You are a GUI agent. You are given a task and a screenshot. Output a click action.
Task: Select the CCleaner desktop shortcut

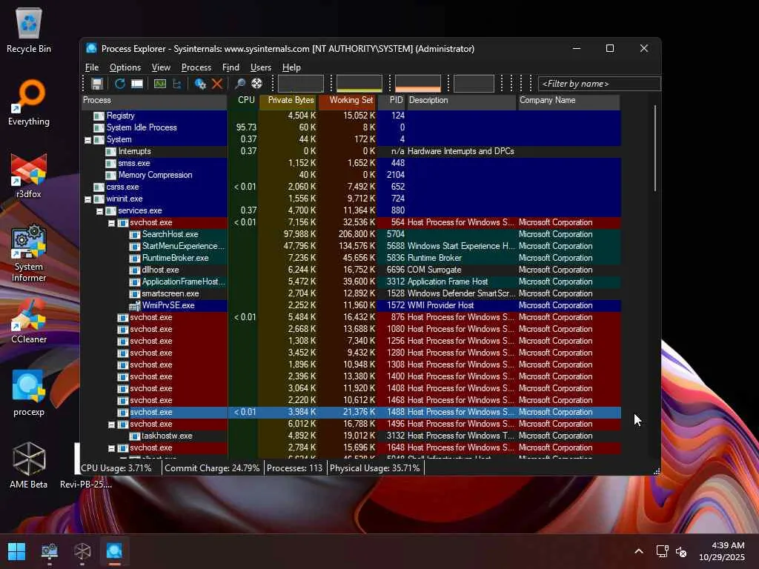29,322
